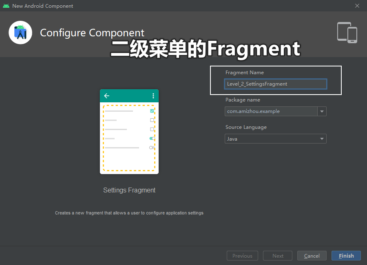Check the first empty checkbox in the preview
Image resolution: width=367 pixels, height=265 pixels.
[x=152, y=120]
